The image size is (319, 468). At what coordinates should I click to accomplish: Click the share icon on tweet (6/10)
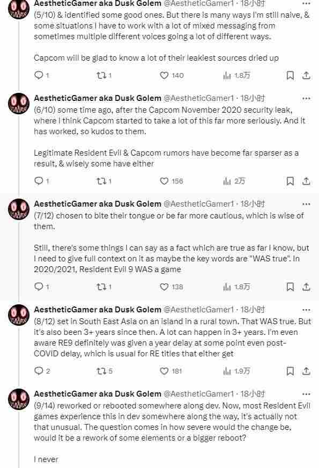point(307,181)
